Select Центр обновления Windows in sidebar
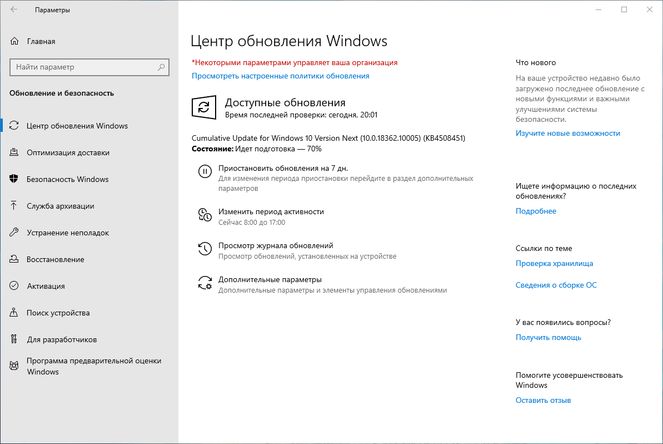Image resolution: width=663 pixels, height=444 pixels. 78,126
